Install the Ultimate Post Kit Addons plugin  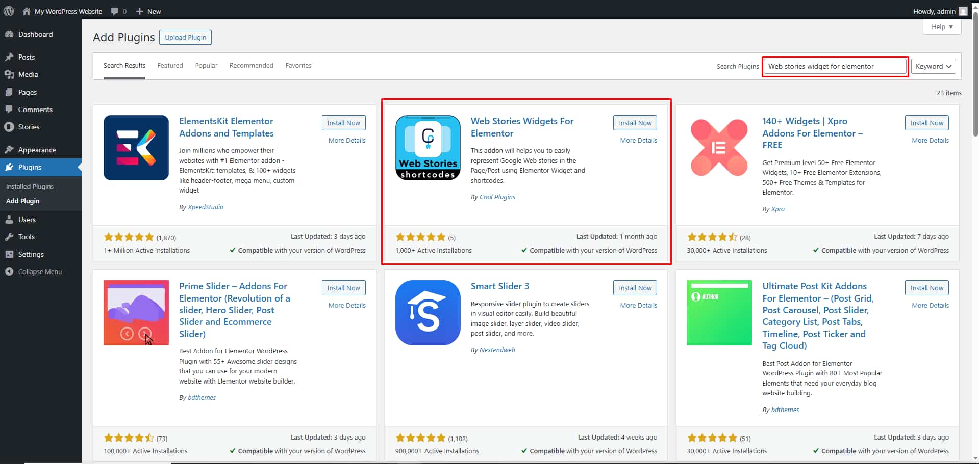click(x=927, y=288)
